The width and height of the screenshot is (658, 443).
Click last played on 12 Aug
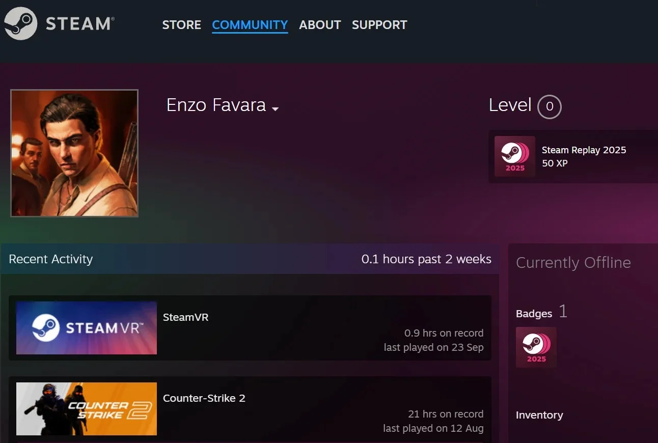[433, 428]
